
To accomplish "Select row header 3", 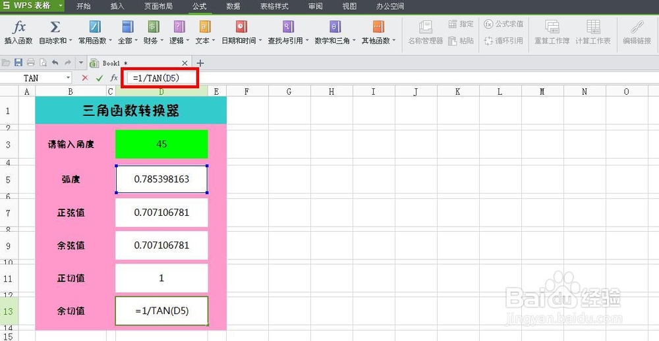I will [9, 144].
